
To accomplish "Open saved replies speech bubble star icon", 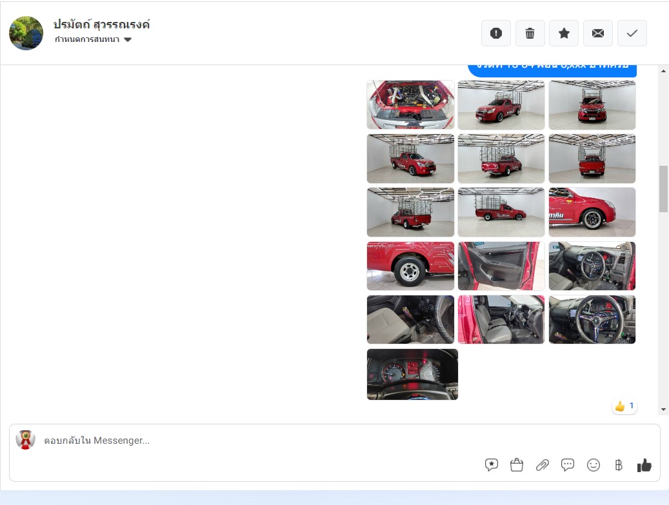I will [x=492, y=464].
